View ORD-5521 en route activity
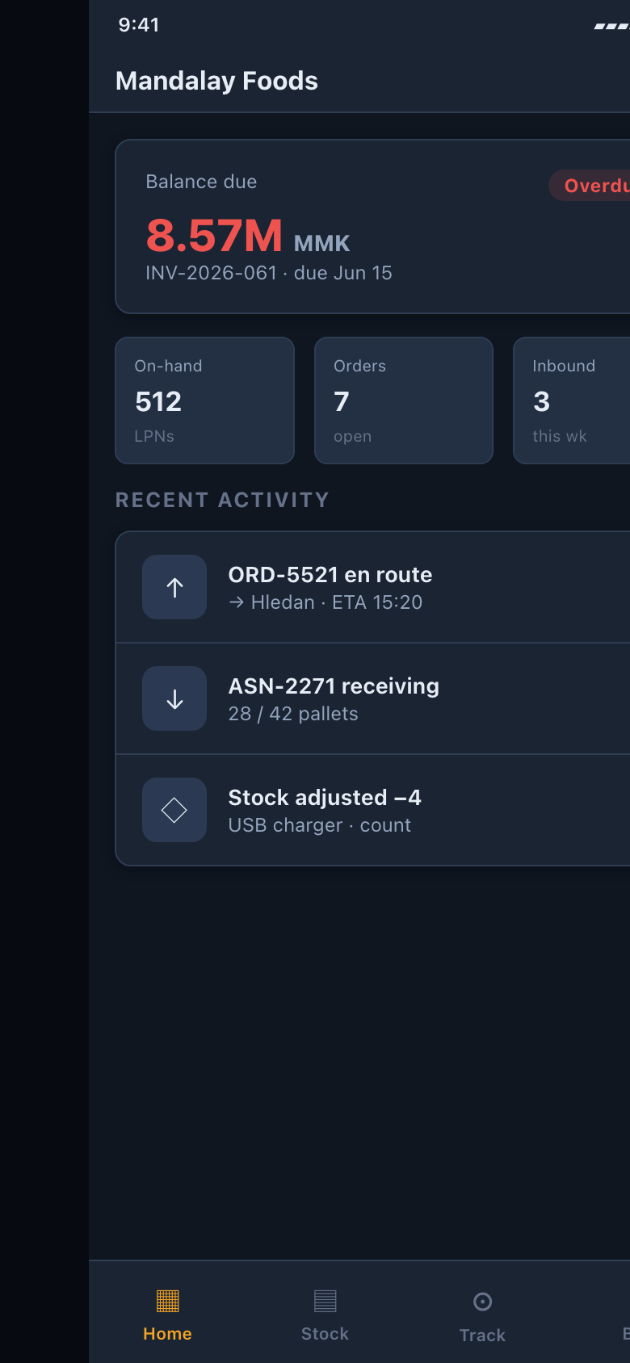 coord(373,587)
